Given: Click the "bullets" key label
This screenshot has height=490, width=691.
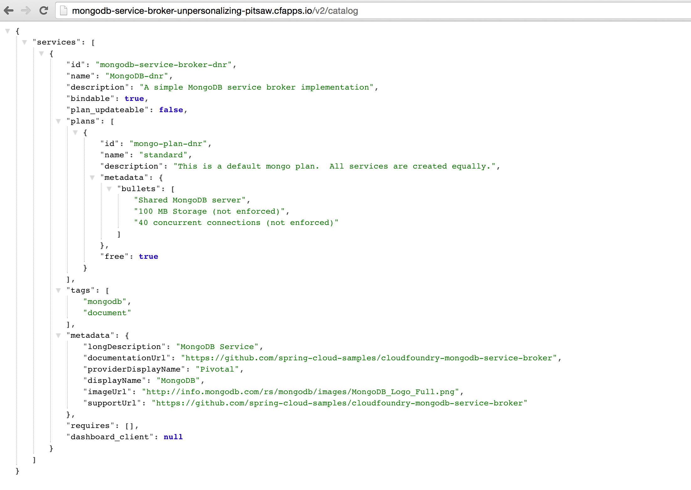Looking at the screenshot, I should pos(139,189).
